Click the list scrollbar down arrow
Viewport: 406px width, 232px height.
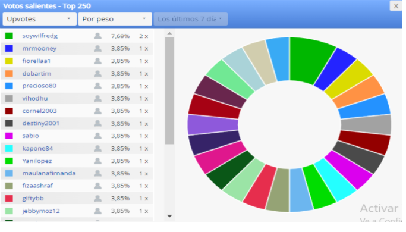pyautogui.click(x=169, y=216)
